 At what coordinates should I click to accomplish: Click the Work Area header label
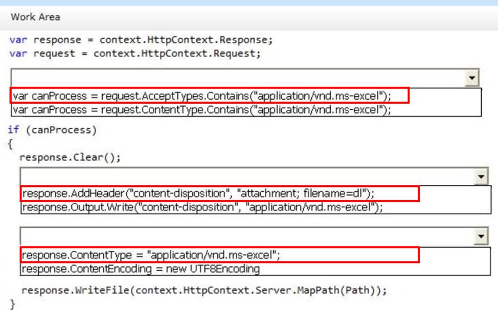(x=35, y=17)
